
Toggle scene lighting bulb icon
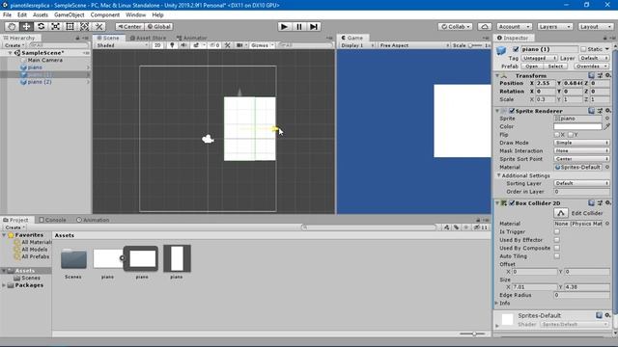pyautogui.click(x=172, y=45)
